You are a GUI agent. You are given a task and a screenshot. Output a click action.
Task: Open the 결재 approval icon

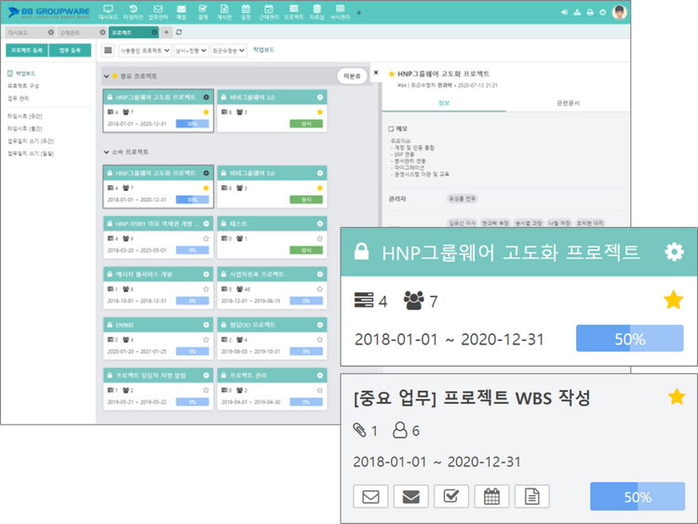[203, 12]
